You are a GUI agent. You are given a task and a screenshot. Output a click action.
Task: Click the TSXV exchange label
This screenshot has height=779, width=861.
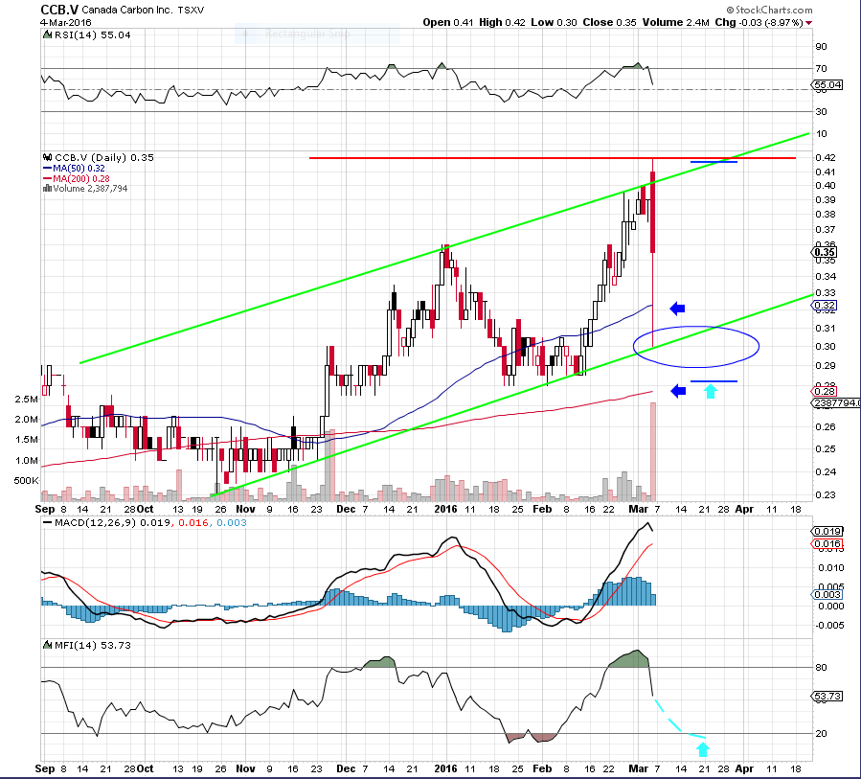pos(191,11)
